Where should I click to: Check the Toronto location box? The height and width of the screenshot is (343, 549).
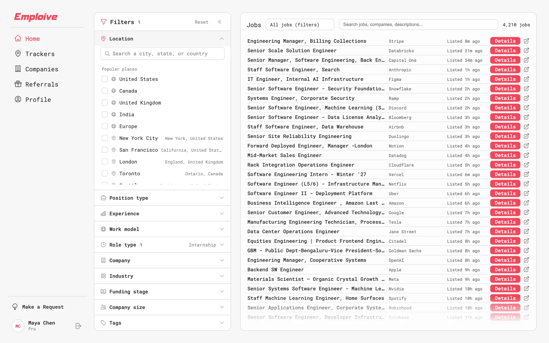(105, 174)
